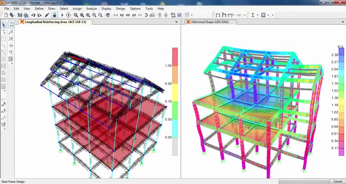Click the Save model icon
The image size is (346, 184).
20,15
